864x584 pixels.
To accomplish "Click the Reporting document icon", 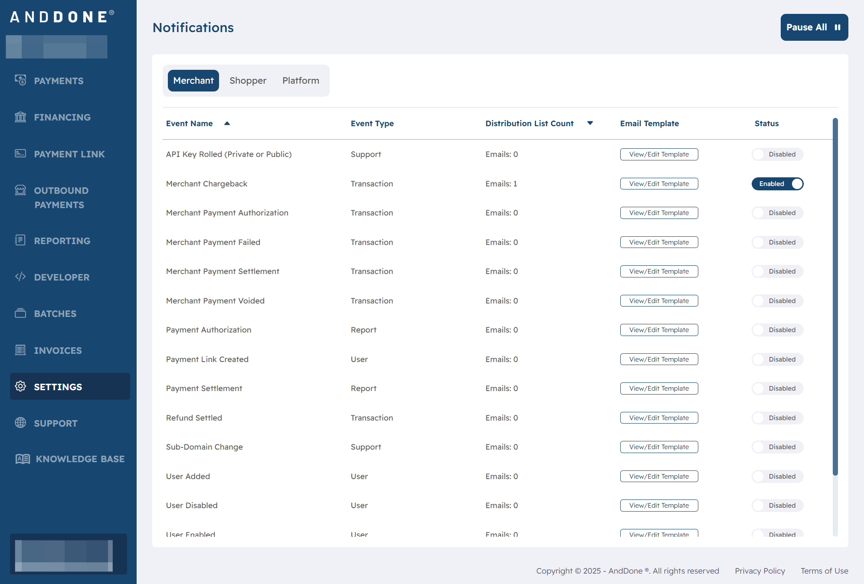I will click(20, 240).
